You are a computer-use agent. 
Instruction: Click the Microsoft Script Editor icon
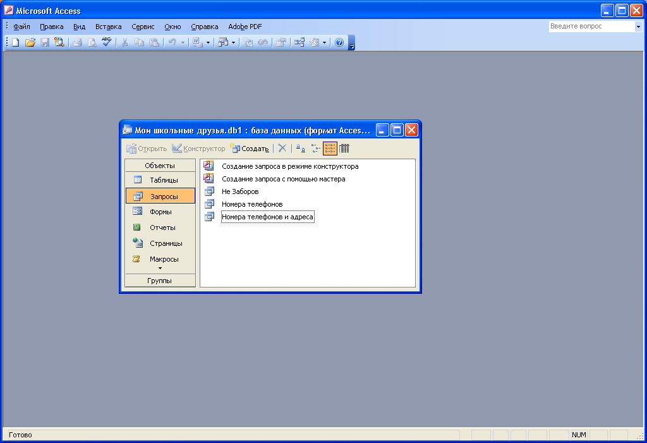pyautogui.click(x=263, y=42)
